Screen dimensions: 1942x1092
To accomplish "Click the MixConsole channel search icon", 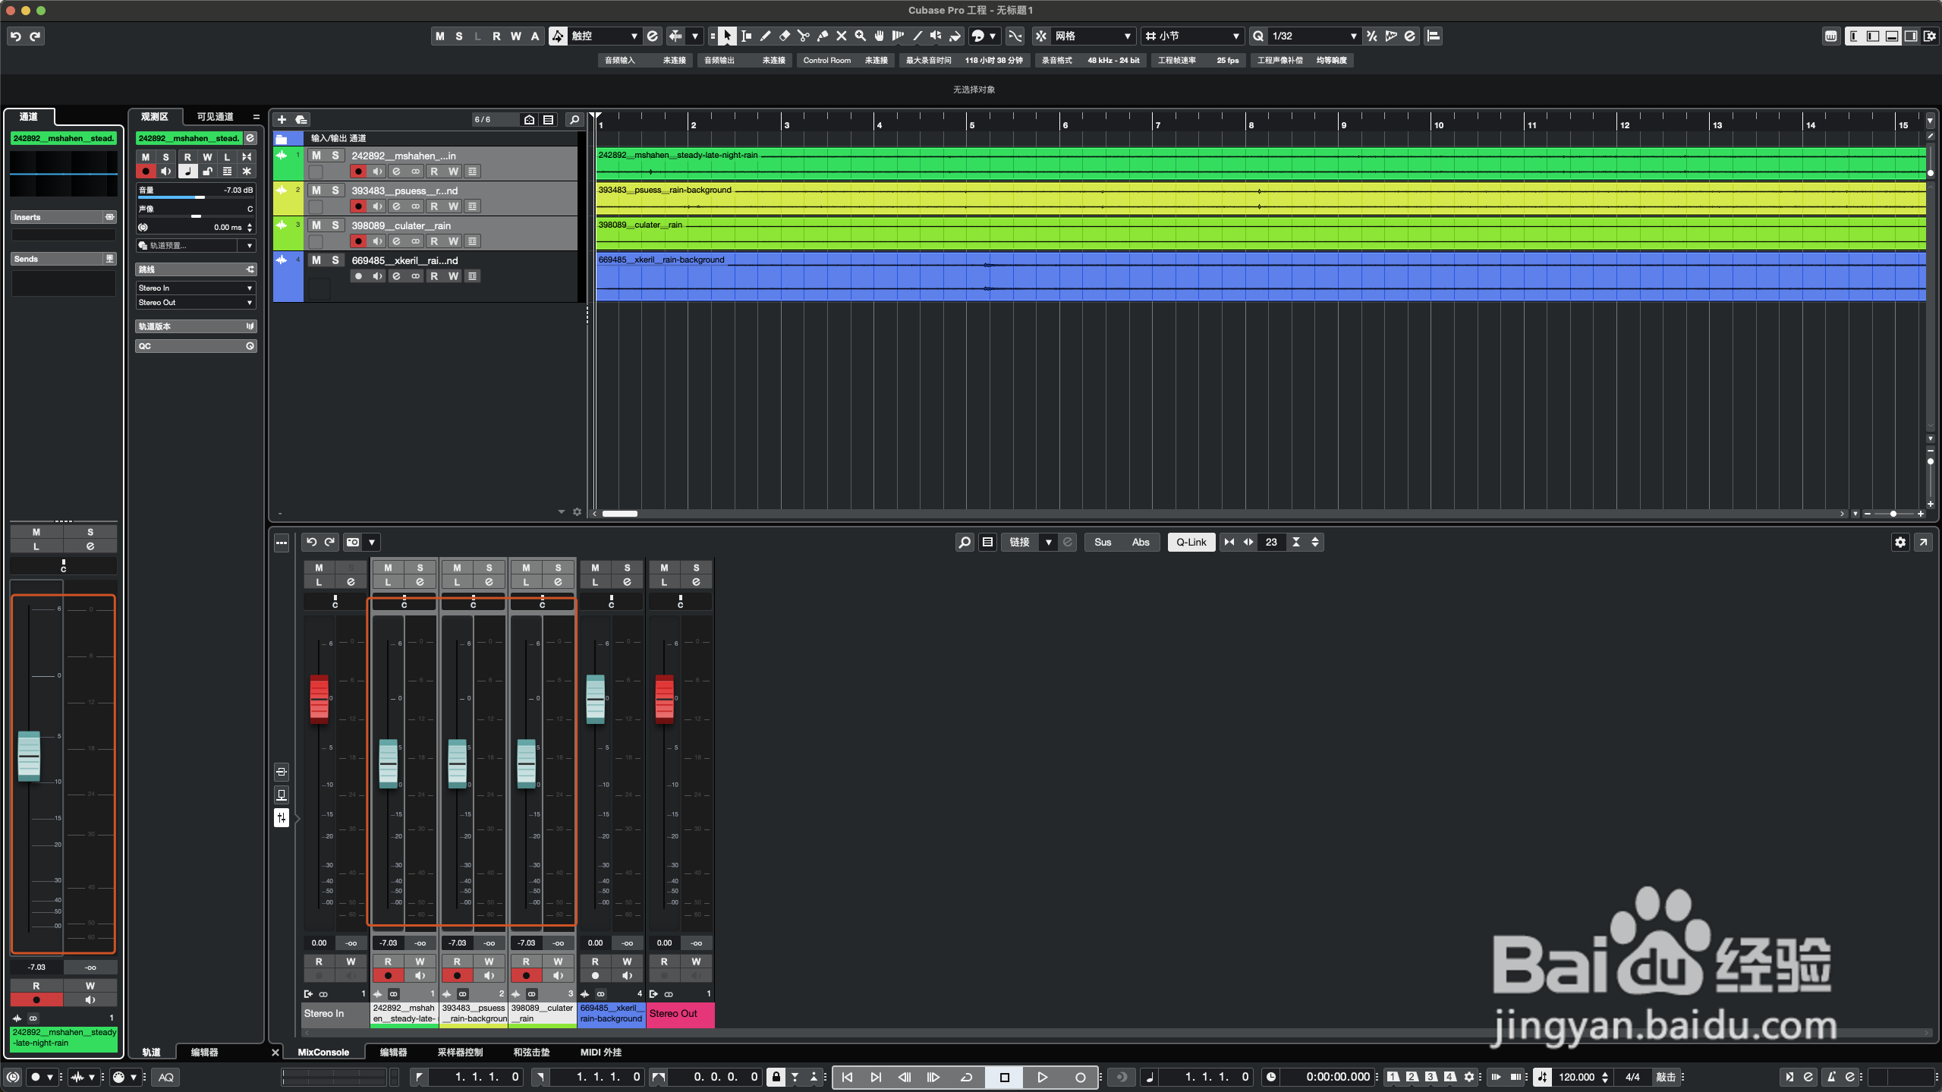I will (x=964, y=542).
